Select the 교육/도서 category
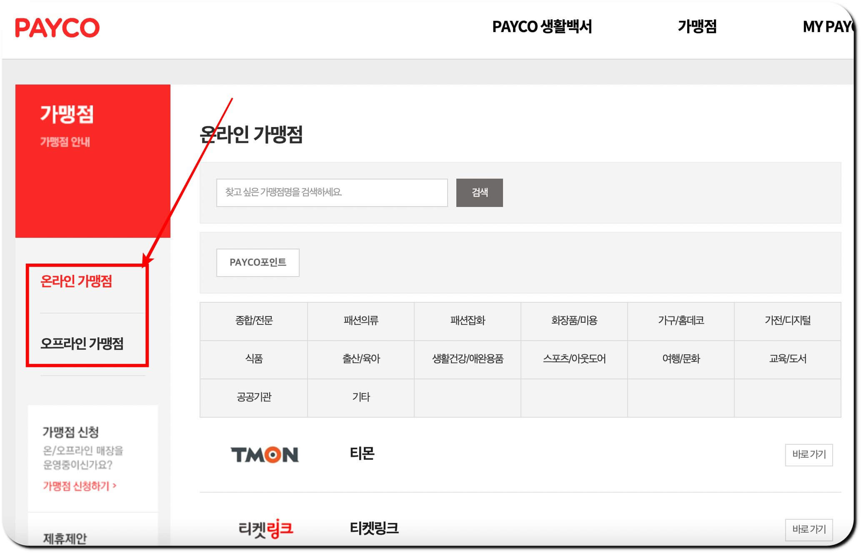This screenshot has width=861, height=553. tap(788, 359)
